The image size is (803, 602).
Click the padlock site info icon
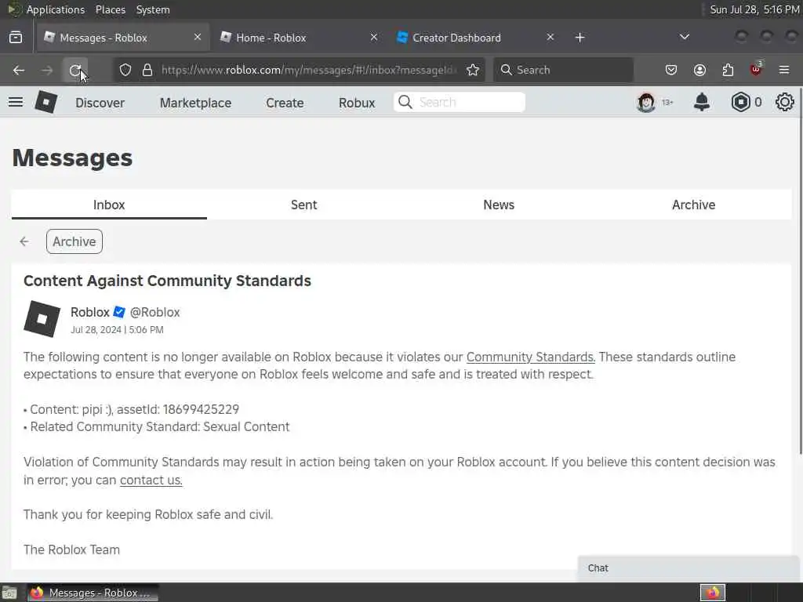pyautogui.click(x=147, y=70)
